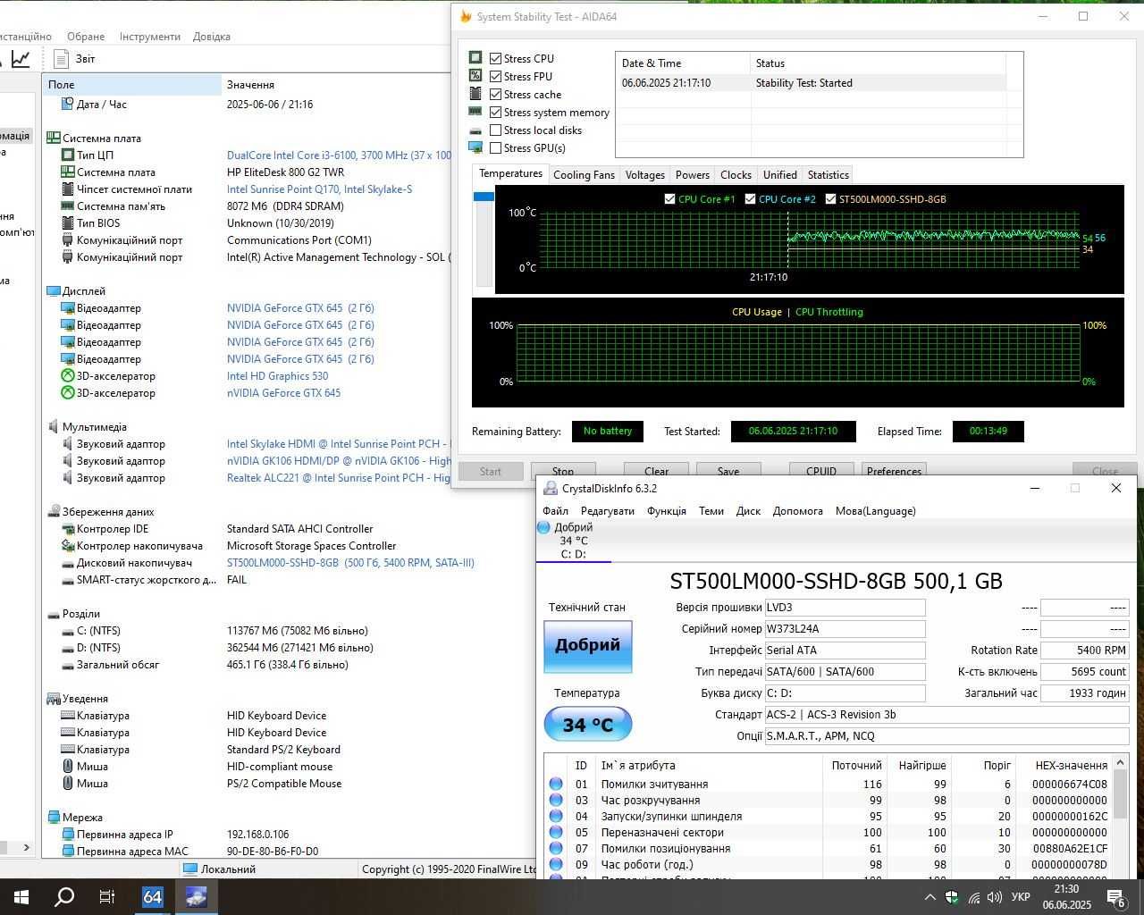This screenshot has height=915, width=1144.
Task: Click the Поточний column header
Action: coord(856,766)
